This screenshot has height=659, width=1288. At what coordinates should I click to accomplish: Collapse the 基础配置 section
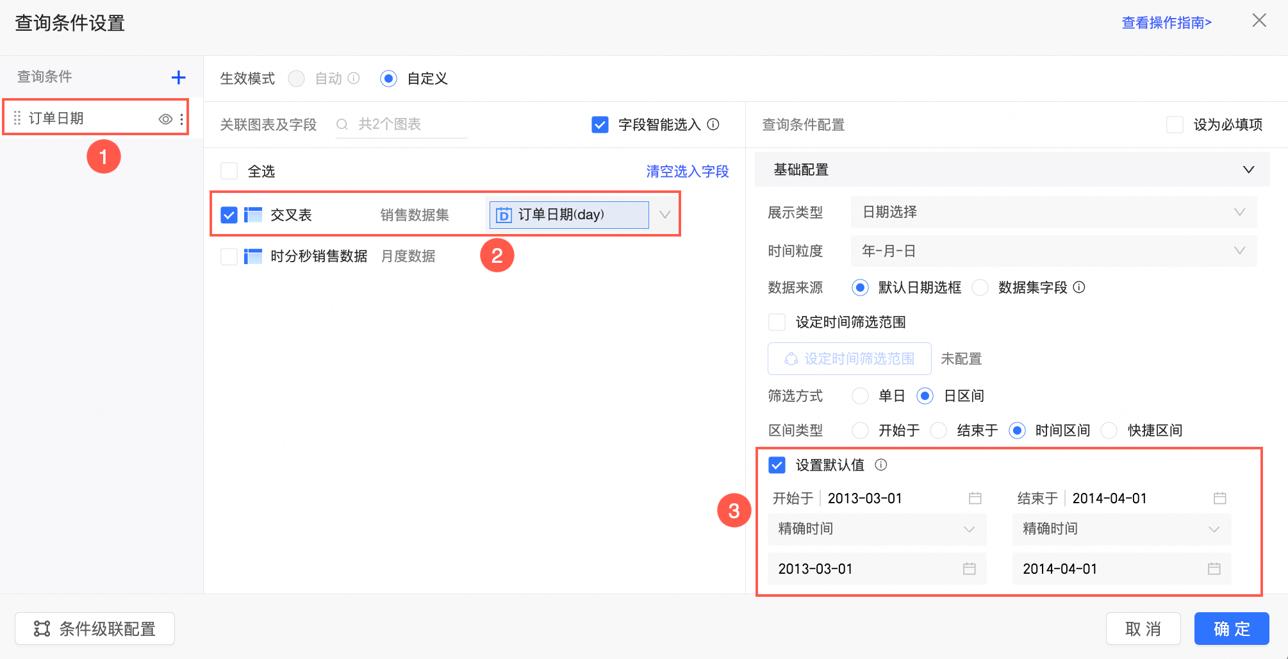pos(1248,170)
